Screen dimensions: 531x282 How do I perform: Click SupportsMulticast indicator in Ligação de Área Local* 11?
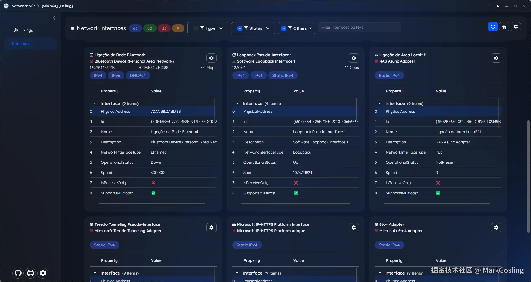click(x=438, y=193)
